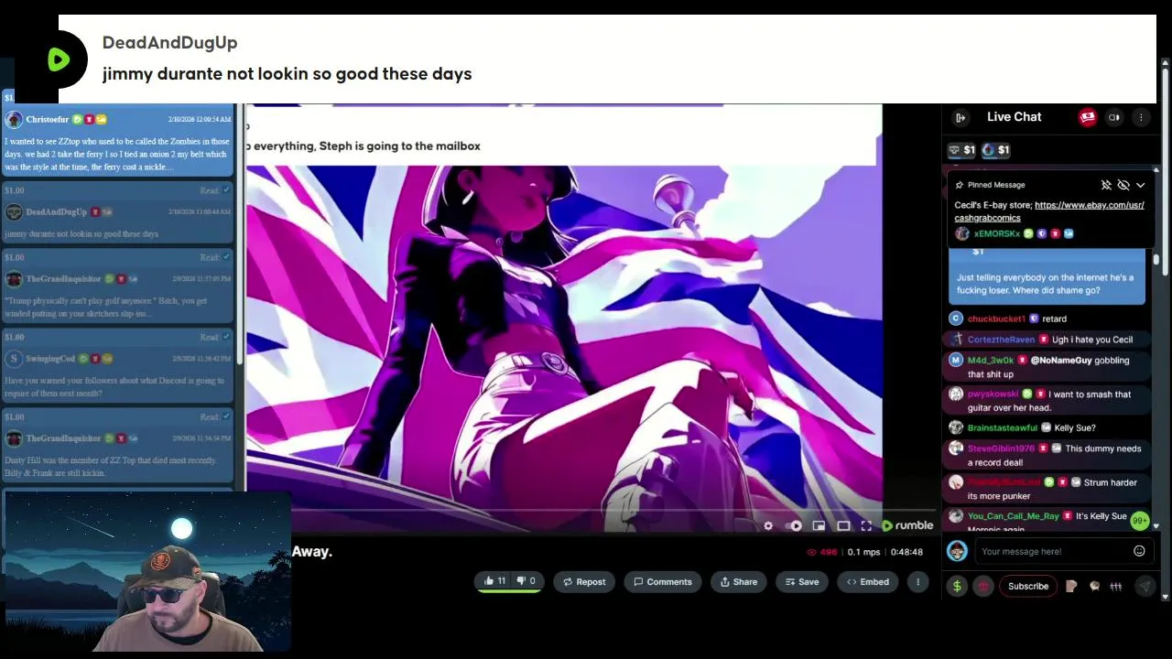This screenshot has width=1172, height=659.
Task: Enable picture-in-picture mode in player
Action: pos(819,526)
